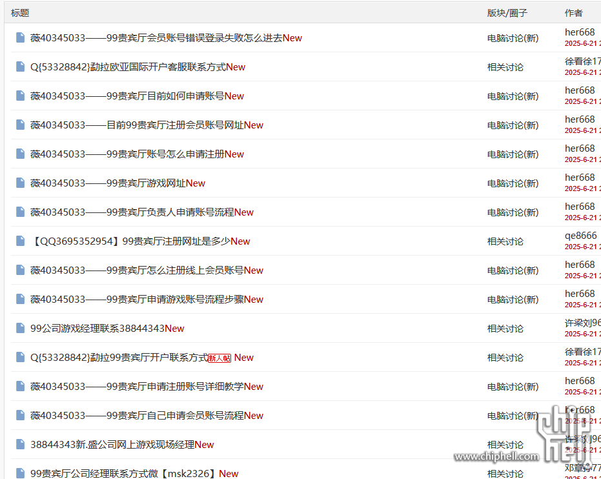Open thread 99贵宾厅申请游戏账号流程步骤
The image size is (601, 479).
pyautogui.click(x=138, y=300)
